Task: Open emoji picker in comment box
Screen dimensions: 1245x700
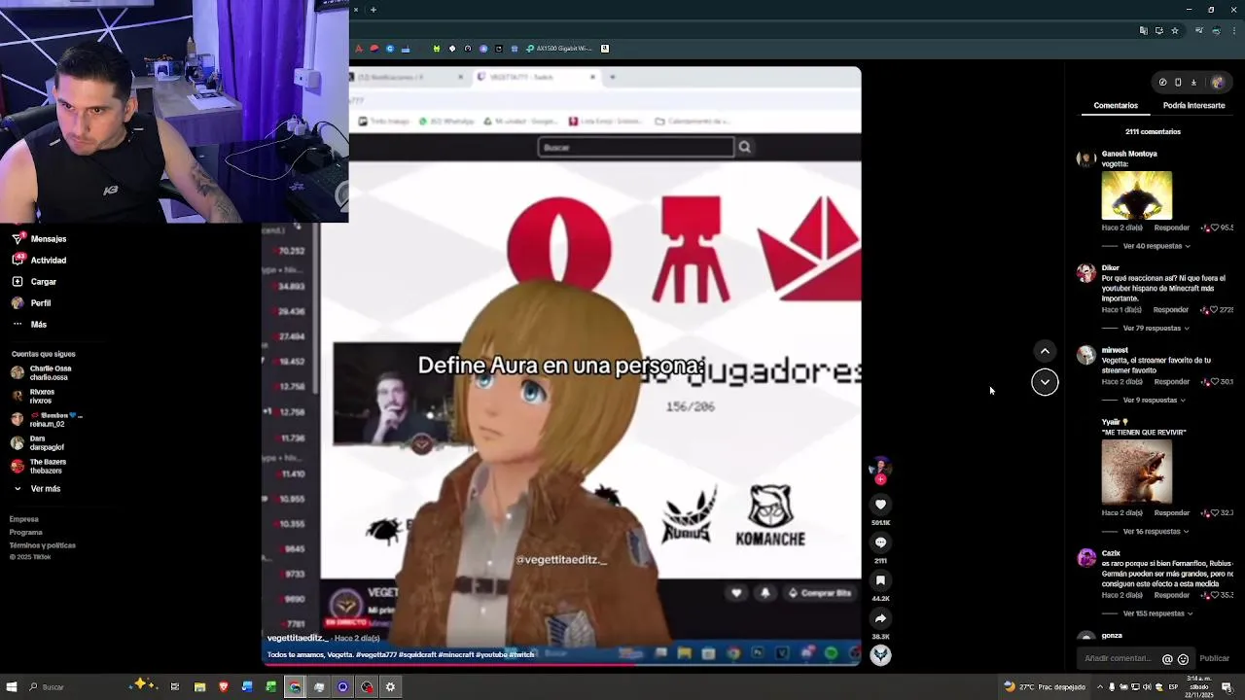Action: click(1183, 659)
